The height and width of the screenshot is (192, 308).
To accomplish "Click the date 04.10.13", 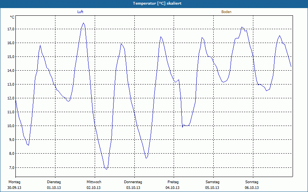I will click(172, 188).
